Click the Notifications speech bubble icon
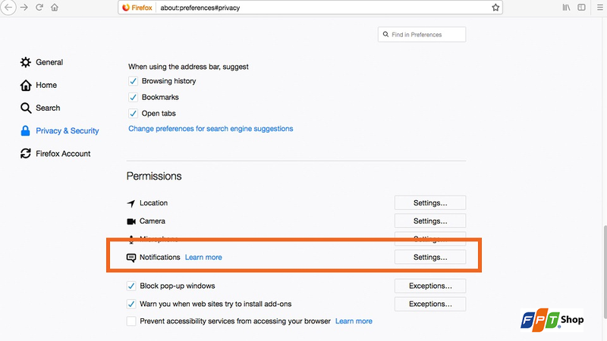The width and height of the screenshot is (607, 341). coord(131,258)
